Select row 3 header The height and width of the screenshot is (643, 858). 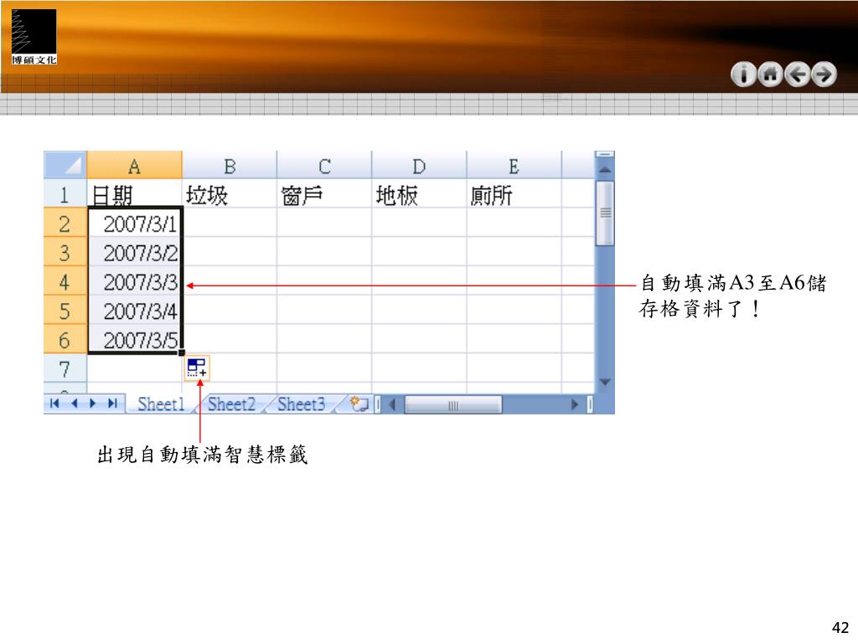65,251
